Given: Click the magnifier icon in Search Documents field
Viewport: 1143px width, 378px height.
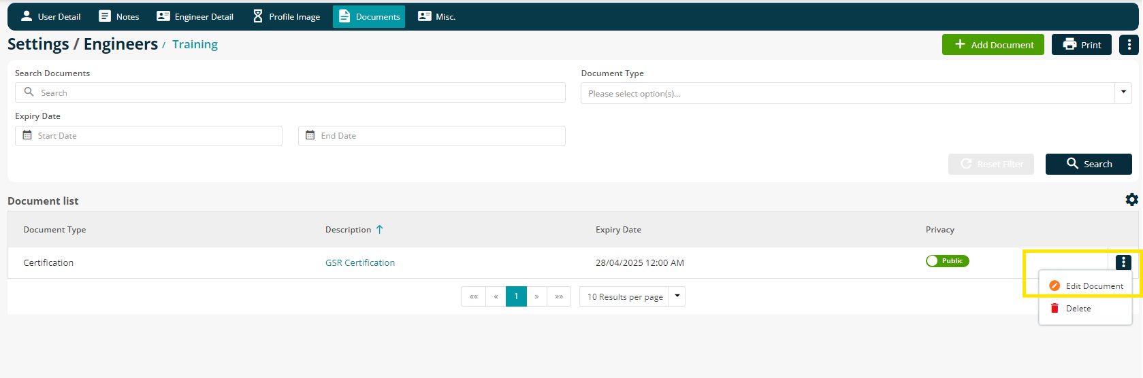Looking at the screenshot, I should [x=29, y=92].
